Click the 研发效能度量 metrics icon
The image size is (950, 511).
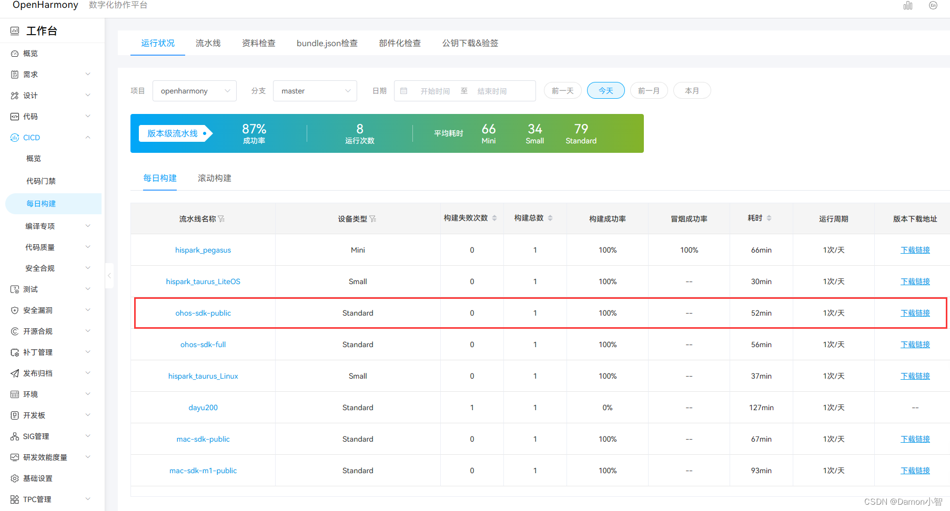(15, 457)
